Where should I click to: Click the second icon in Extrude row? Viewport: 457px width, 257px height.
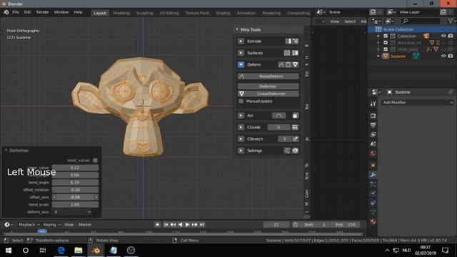point(295,41)
